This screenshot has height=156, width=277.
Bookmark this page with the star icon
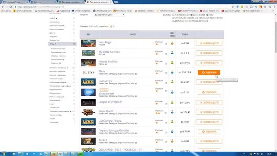click(233, 7)
